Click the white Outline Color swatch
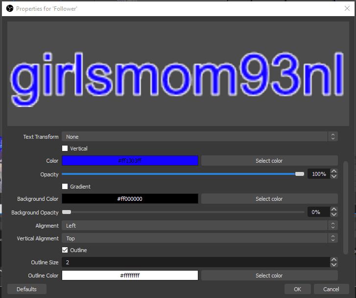The height and width of the screenshot is (298, 356). (x=130, y=276)
